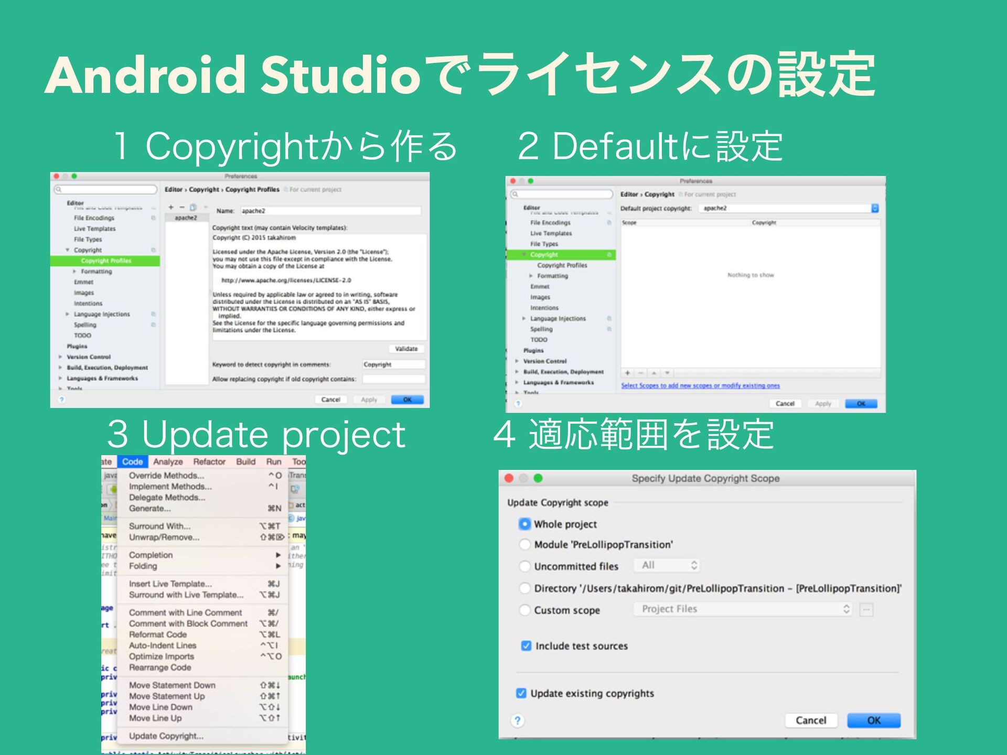The width and height of the screenshot is (1007, 755).
Task: Select Custom scope radio button
Action: click(x=524, y=610)
